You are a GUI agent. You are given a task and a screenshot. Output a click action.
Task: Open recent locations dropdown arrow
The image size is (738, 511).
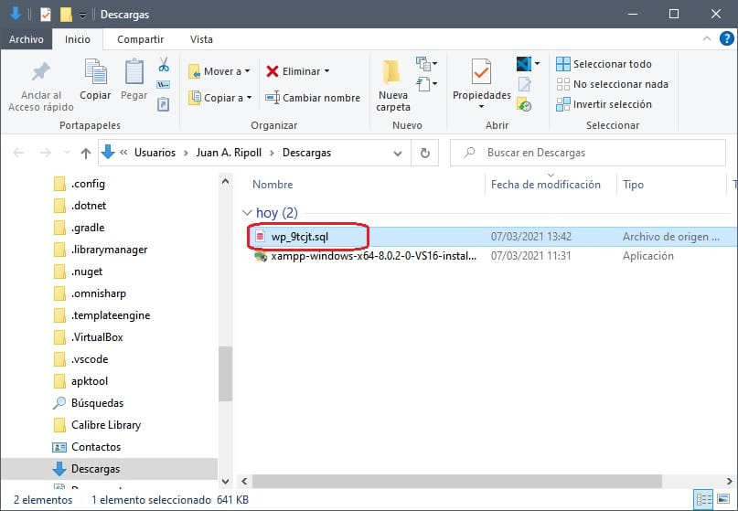(x=67, y=153)
